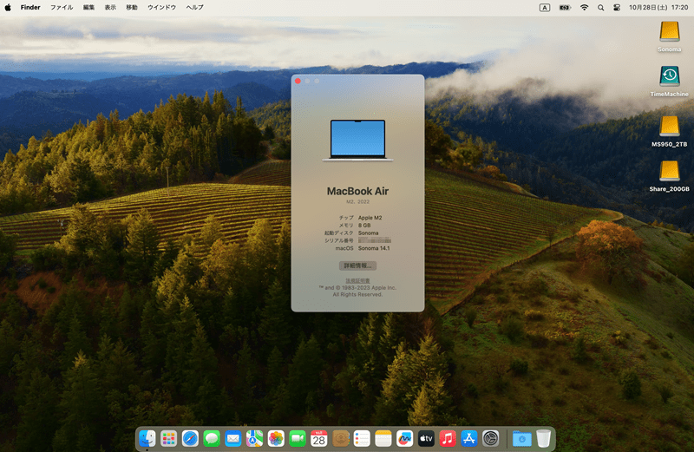Click the Sonoma 14.1 macOS version
Image resolution: width=694 pixels, height=452 pixels.
coord(374,248)
